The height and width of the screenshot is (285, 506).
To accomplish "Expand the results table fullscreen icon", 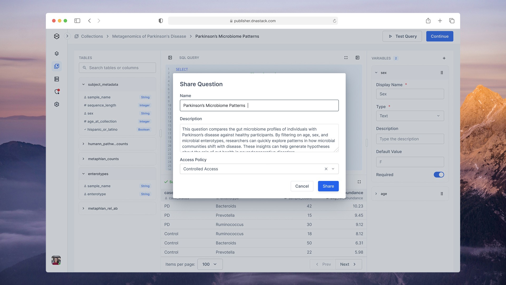I will coord(359,182).
